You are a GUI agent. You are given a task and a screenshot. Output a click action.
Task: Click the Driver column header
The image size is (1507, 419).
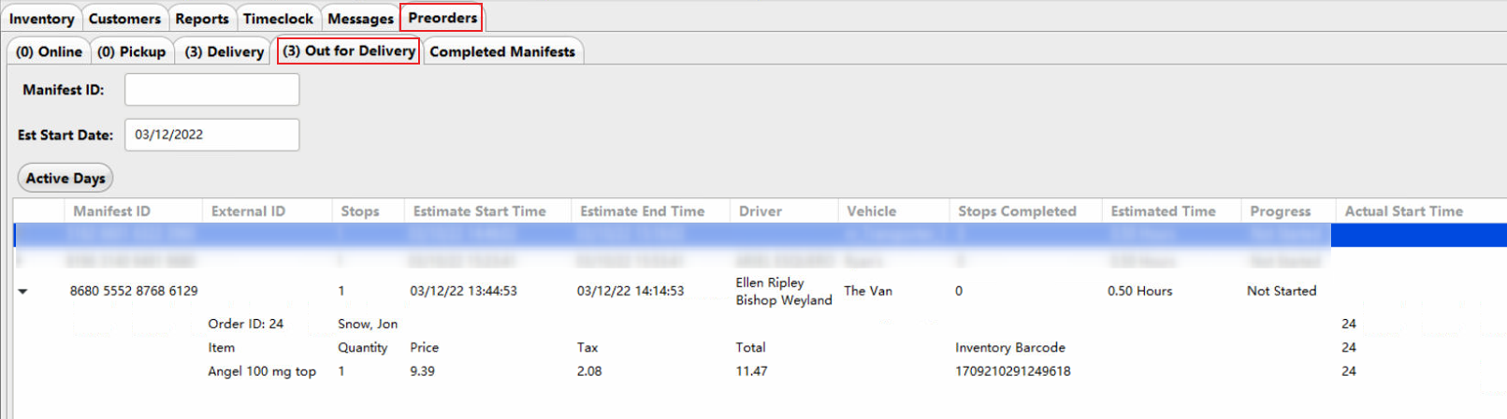pyautogui.click(x=760, y=211)
